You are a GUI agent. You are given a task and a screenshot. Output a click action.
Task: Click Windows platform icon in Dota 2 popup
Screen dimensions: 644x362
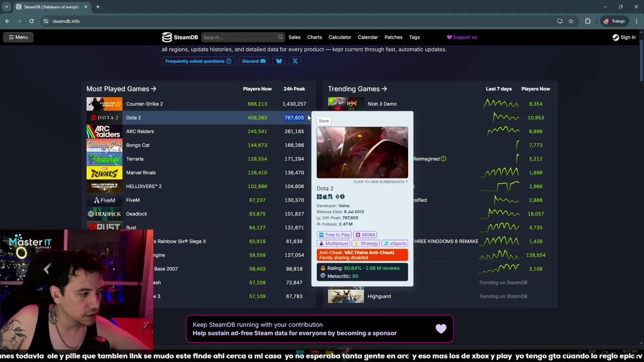coord(319,197)
